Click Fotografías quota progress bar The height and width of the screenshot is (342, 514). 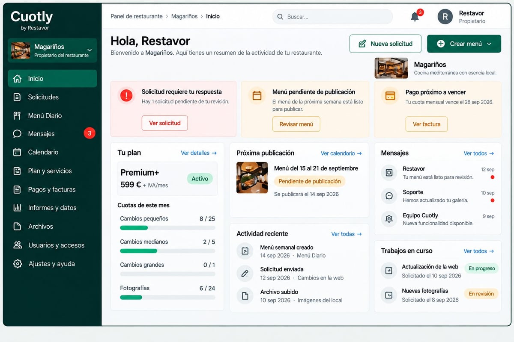[x=167, y=297]
